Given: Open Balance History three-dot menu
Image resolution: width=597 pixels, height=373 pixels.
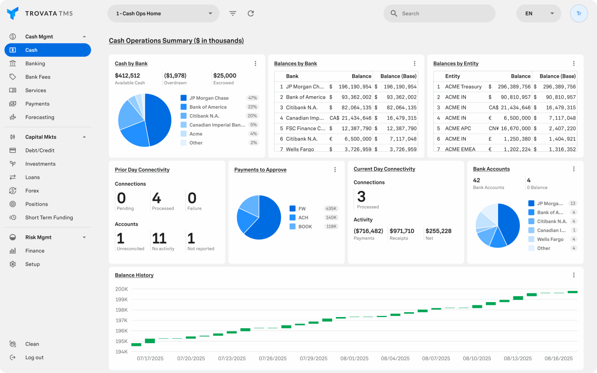Looking at the screenshot, I should (x=573, y=275).
